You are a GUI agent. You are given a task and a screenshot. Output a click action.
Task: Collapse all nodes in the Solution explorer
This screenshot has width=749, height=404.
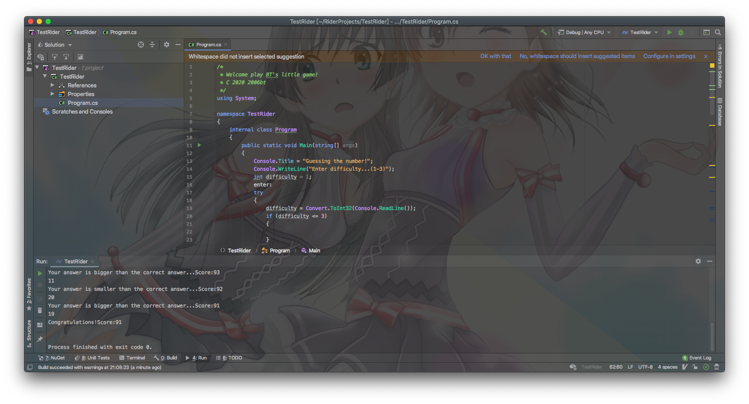click(x=152, y=45)
